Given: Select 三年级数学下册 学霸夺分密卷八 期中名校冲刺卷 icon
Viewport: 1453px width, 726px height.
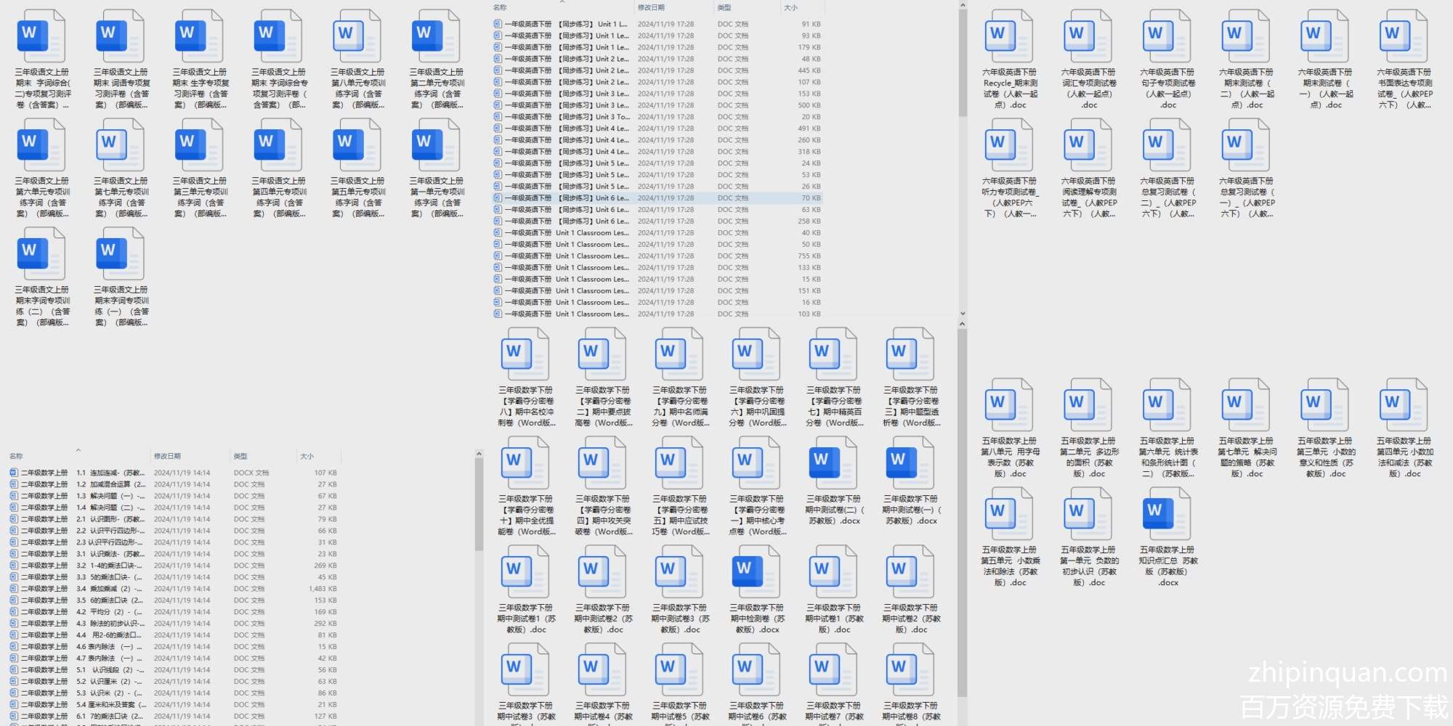Looking at the screenshot, I should tap(525, 355).
